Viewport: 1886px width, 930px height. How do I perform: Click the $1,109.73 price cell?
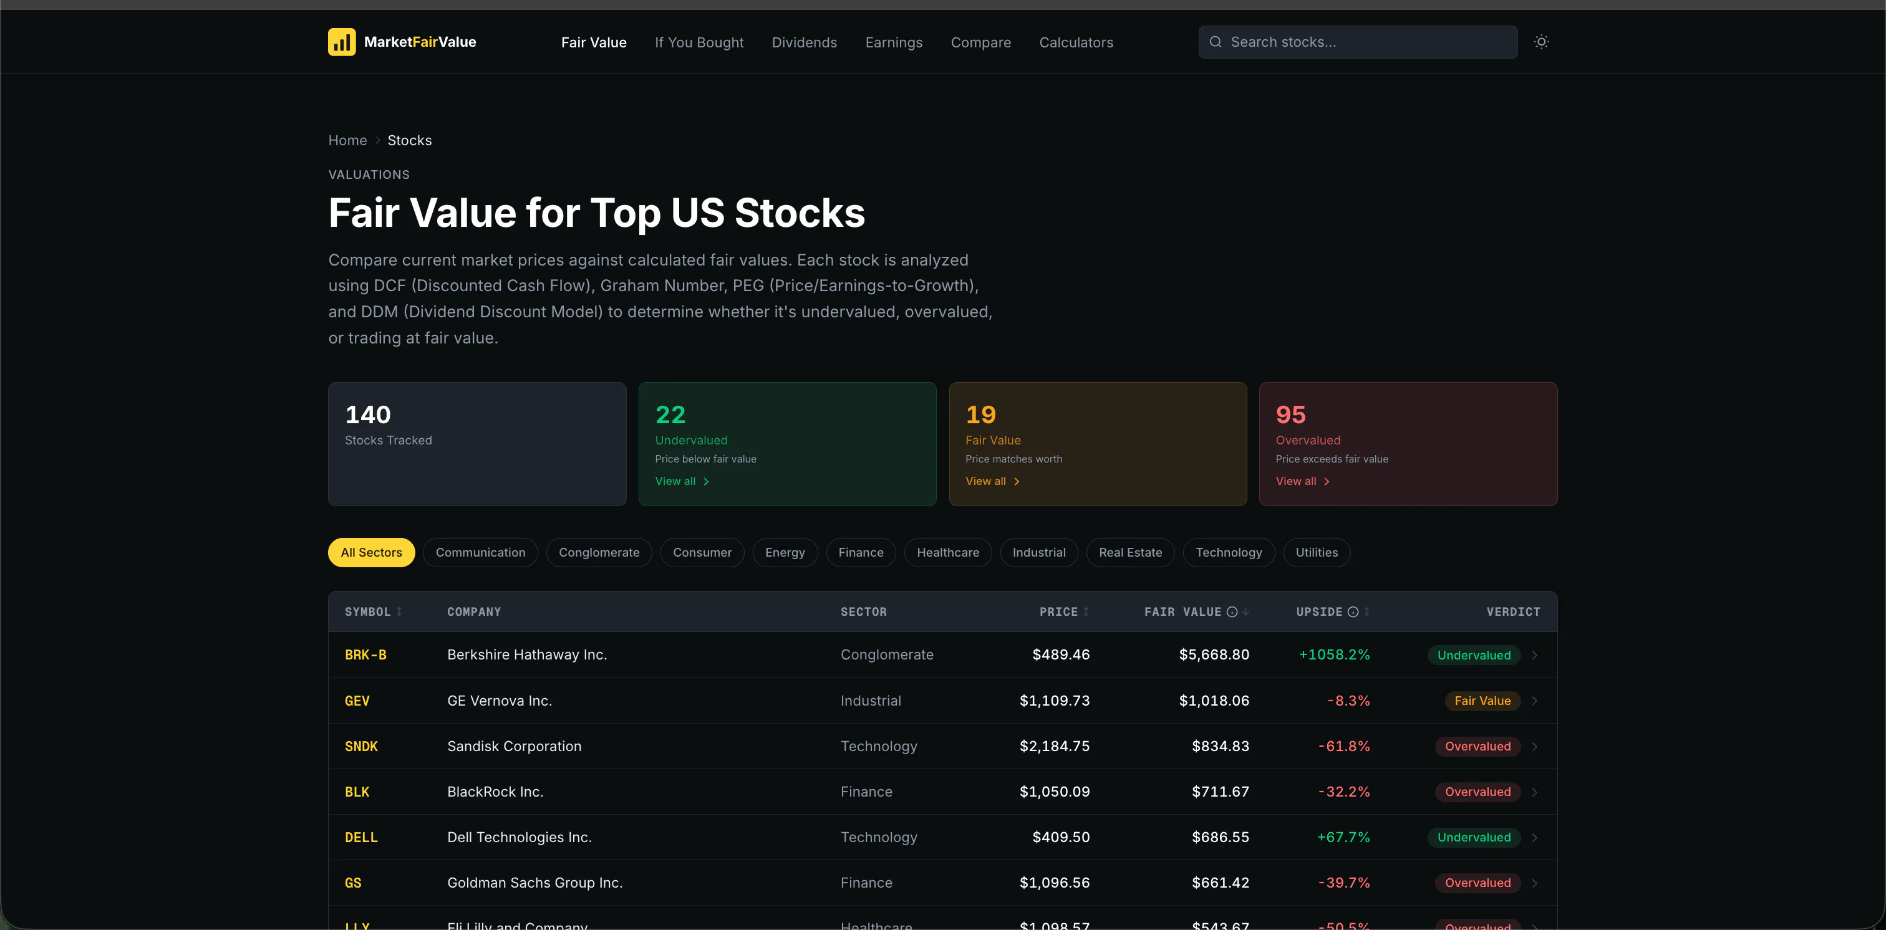click(1054, 701)
